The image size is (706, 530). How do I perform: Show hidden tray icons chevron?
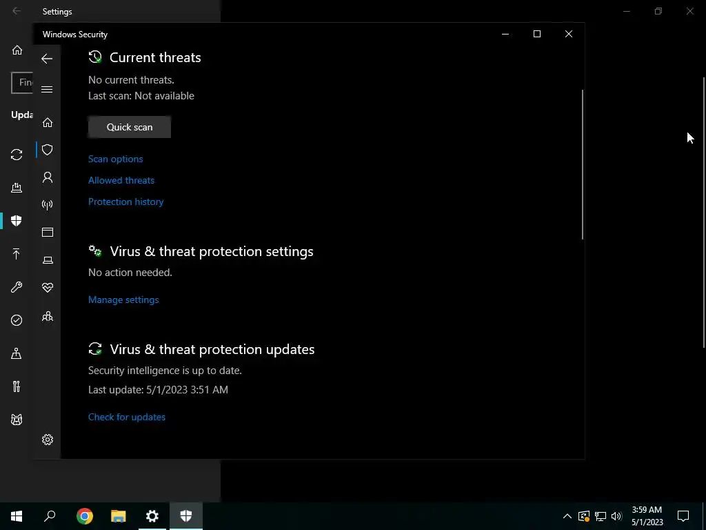click(567, 516)
